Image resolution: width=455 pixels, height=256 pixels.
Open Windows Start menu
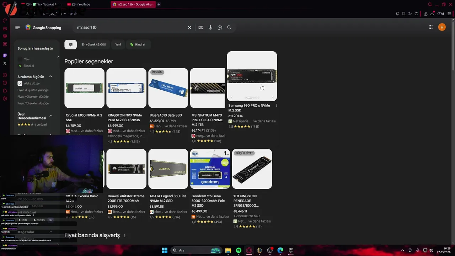(164, 250)
